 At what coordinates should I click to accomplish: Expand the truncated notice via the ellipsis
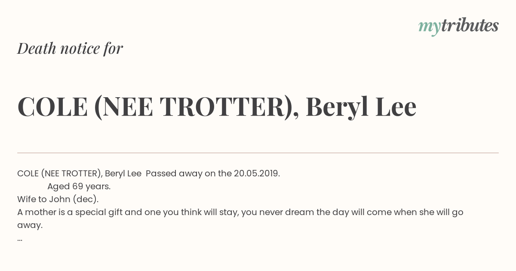[20, 240]
